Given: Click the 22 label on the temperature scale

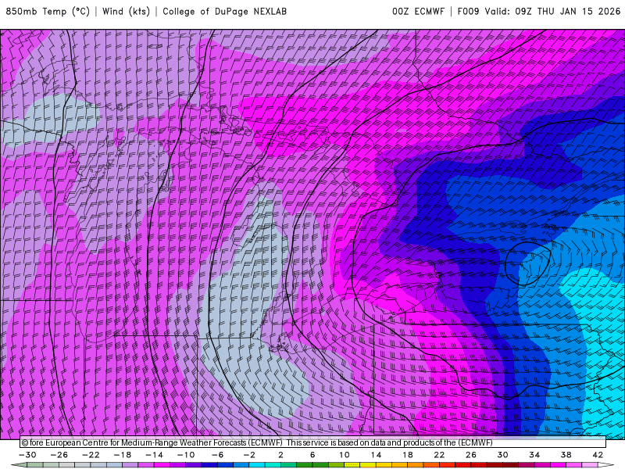Looking at the screenshot, I should point(439,455).
